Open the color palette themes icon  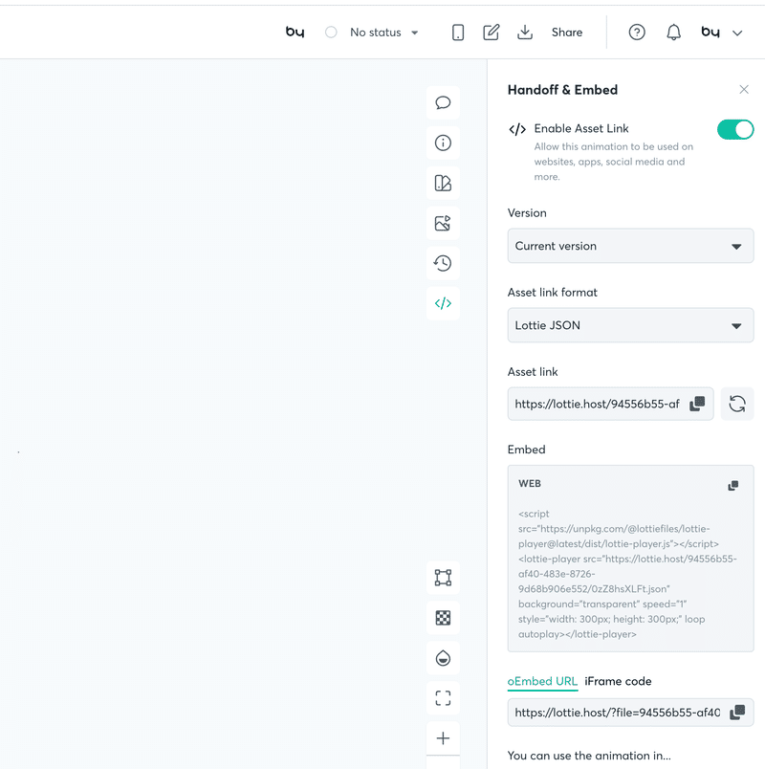click(443, 183)
